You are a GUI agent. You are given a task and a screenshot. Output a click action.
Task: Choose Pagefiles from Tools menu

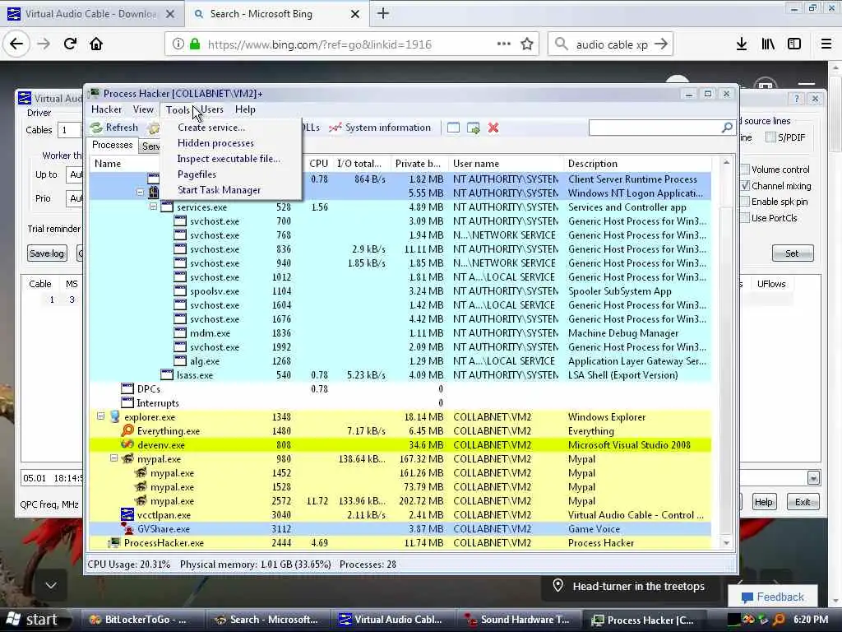[231, 174]
